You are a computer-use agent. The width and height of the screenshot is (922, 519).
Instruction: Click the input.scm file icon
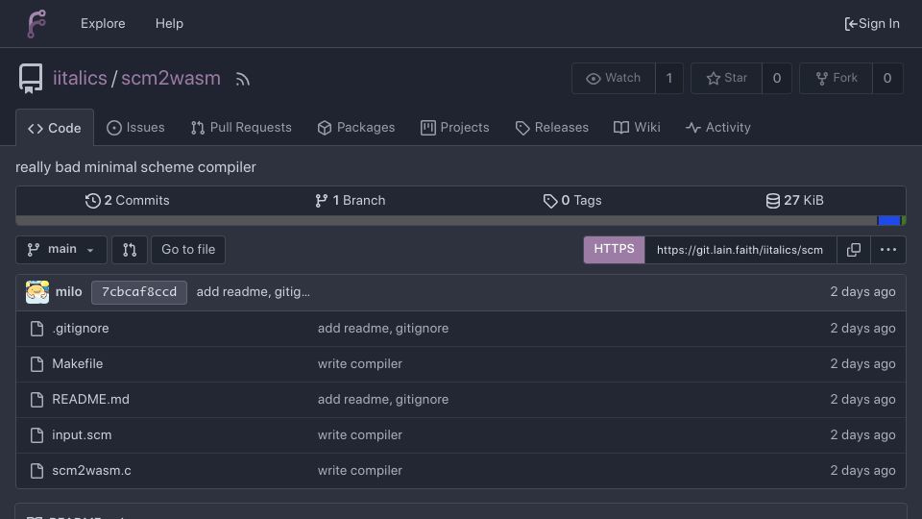(37, 435)
